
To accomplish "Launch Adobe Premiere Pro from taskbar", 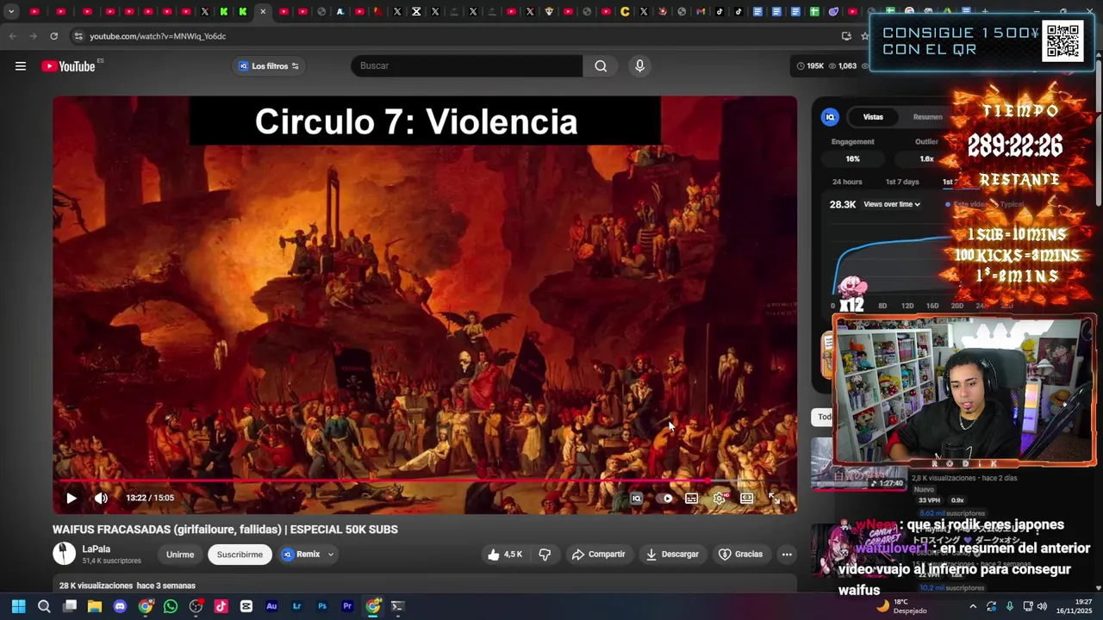I will pos(347,606).
